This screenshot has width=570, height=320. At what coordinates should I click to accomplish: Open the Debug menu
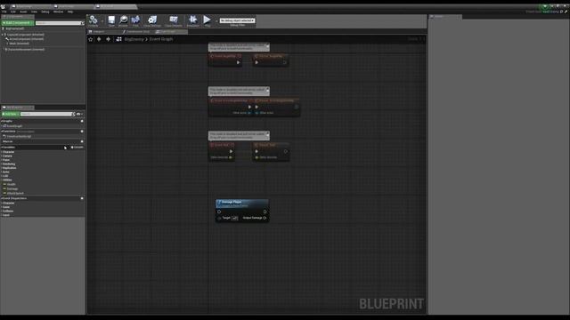[45, 12]
